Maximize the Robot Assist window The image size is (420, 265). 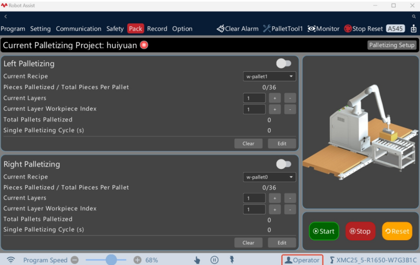point(394,5)
